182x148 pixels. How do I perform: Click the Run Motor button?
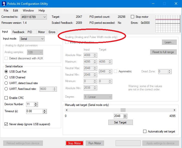(x=95, y=143)
